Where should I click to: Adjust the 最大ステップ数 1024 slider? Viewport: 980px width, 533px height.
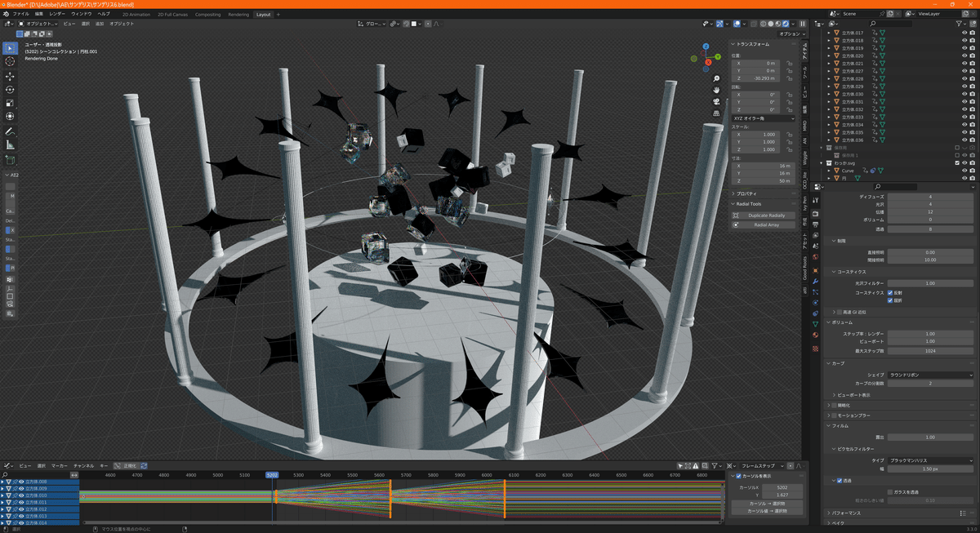930,349
